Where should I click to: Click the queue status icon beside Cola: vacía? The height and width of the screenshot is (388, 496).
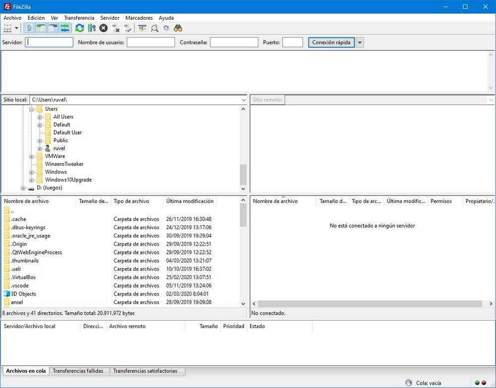tap(409, 383)
